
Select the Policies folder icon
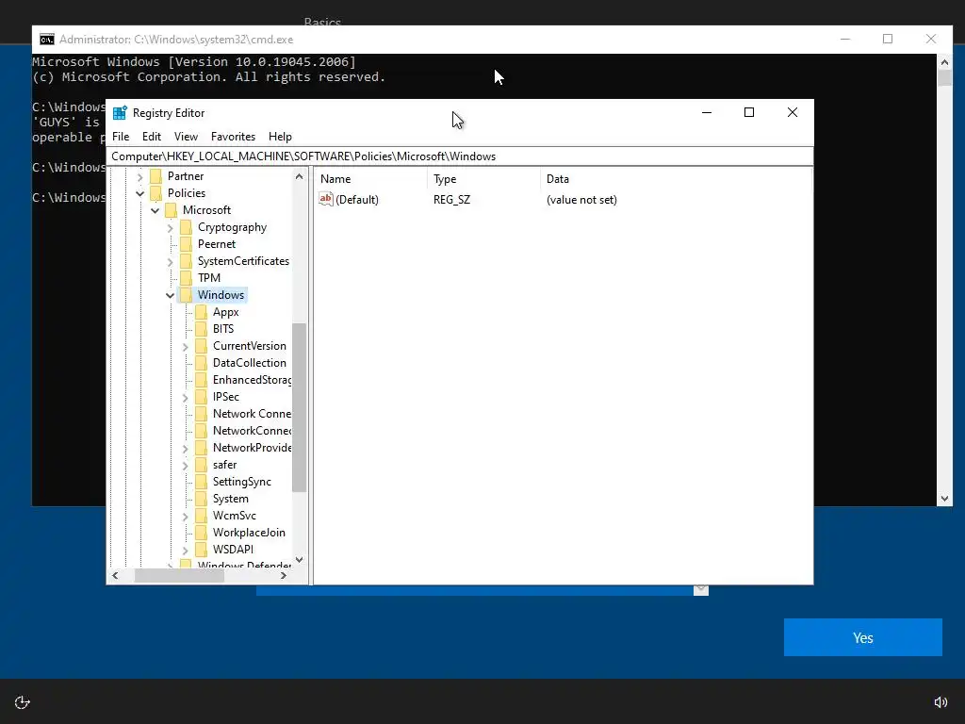(x=155, y=193)
